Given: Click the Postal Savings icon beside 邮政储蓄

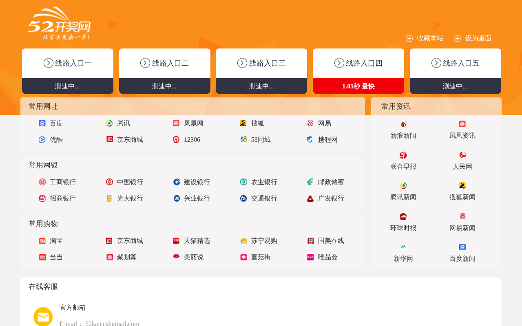Looking at the screenshot, I should point(310,182).
